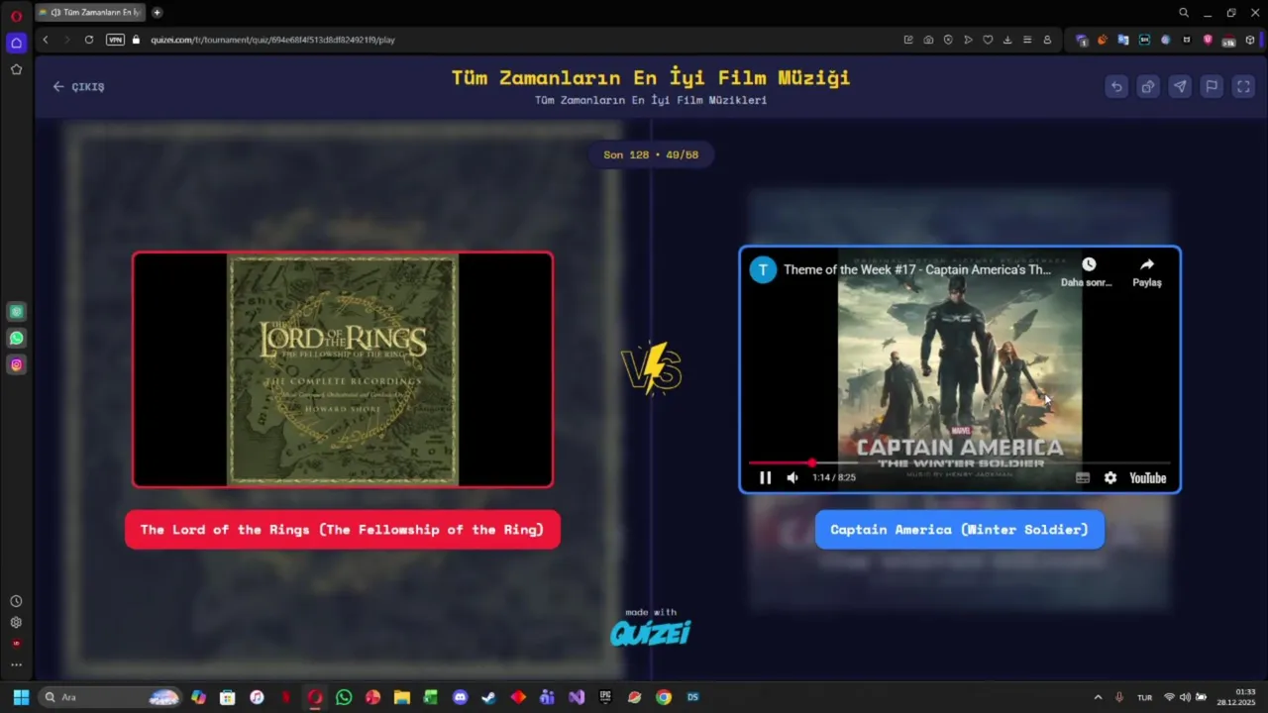
Task: Open Opera sidebar home workspace icon
Action: tap(16, 43)
